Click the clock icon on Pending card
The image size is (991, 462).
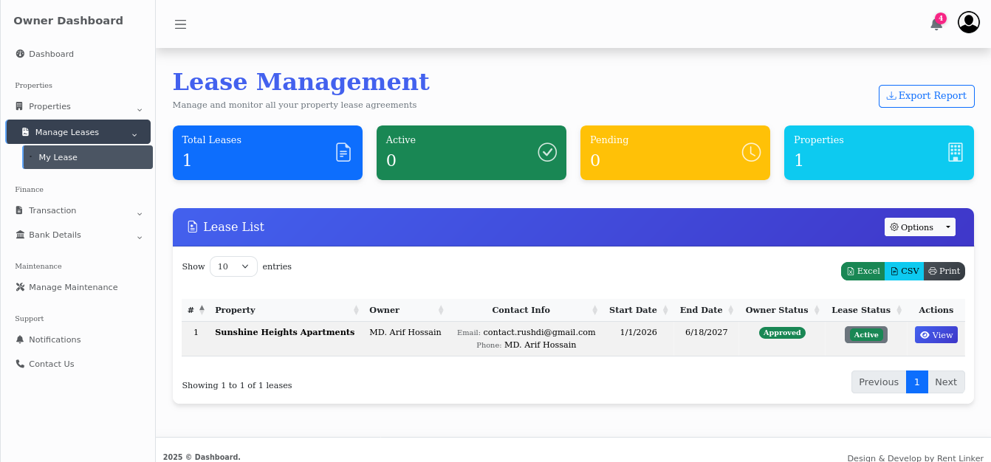click(751, 152)
